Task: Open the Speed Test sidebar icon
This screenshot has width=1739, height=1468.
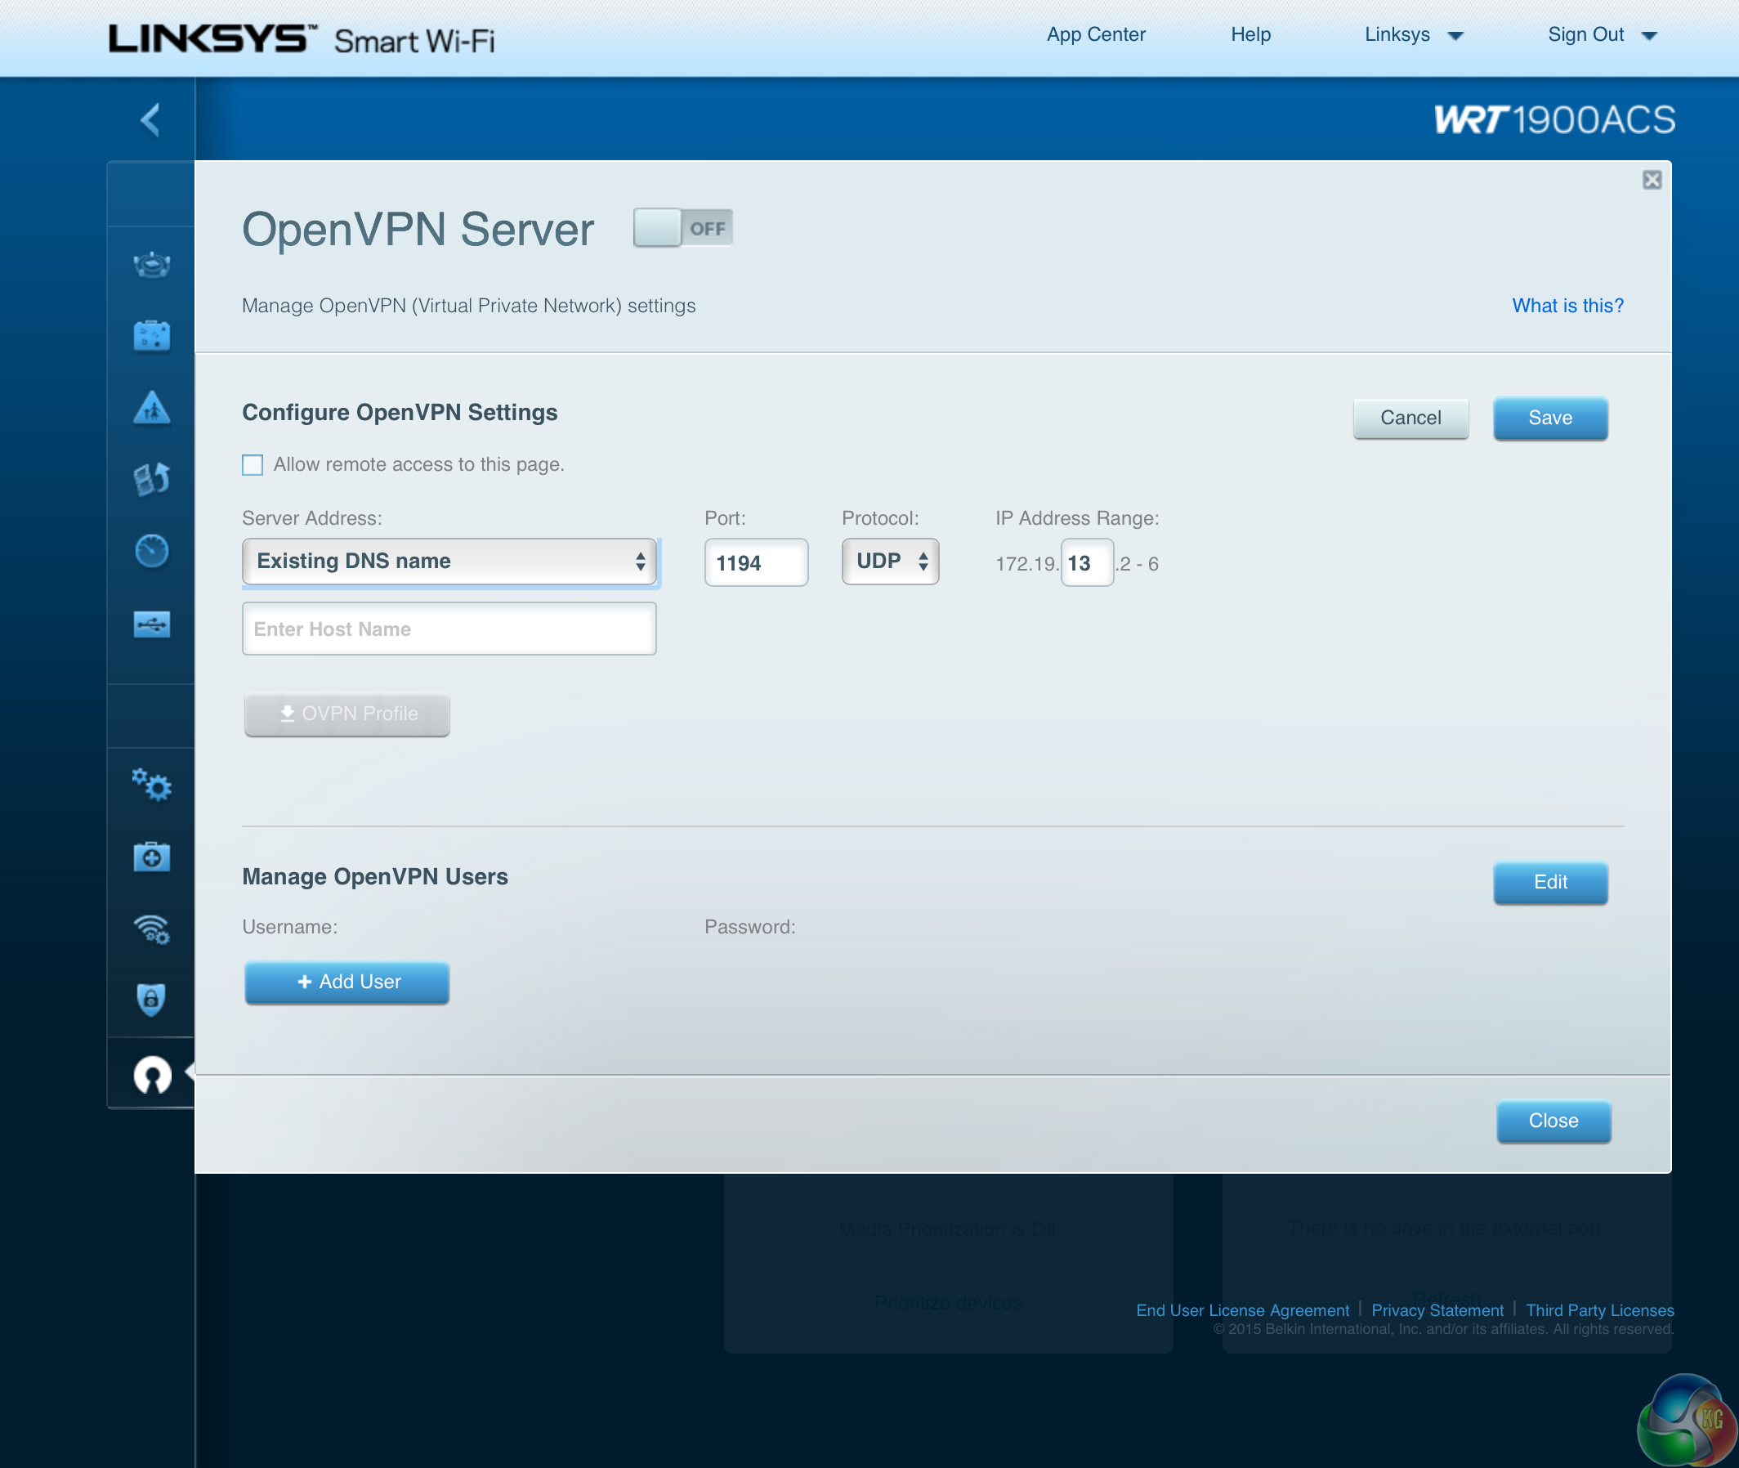Action: click(x=151, y=551)
